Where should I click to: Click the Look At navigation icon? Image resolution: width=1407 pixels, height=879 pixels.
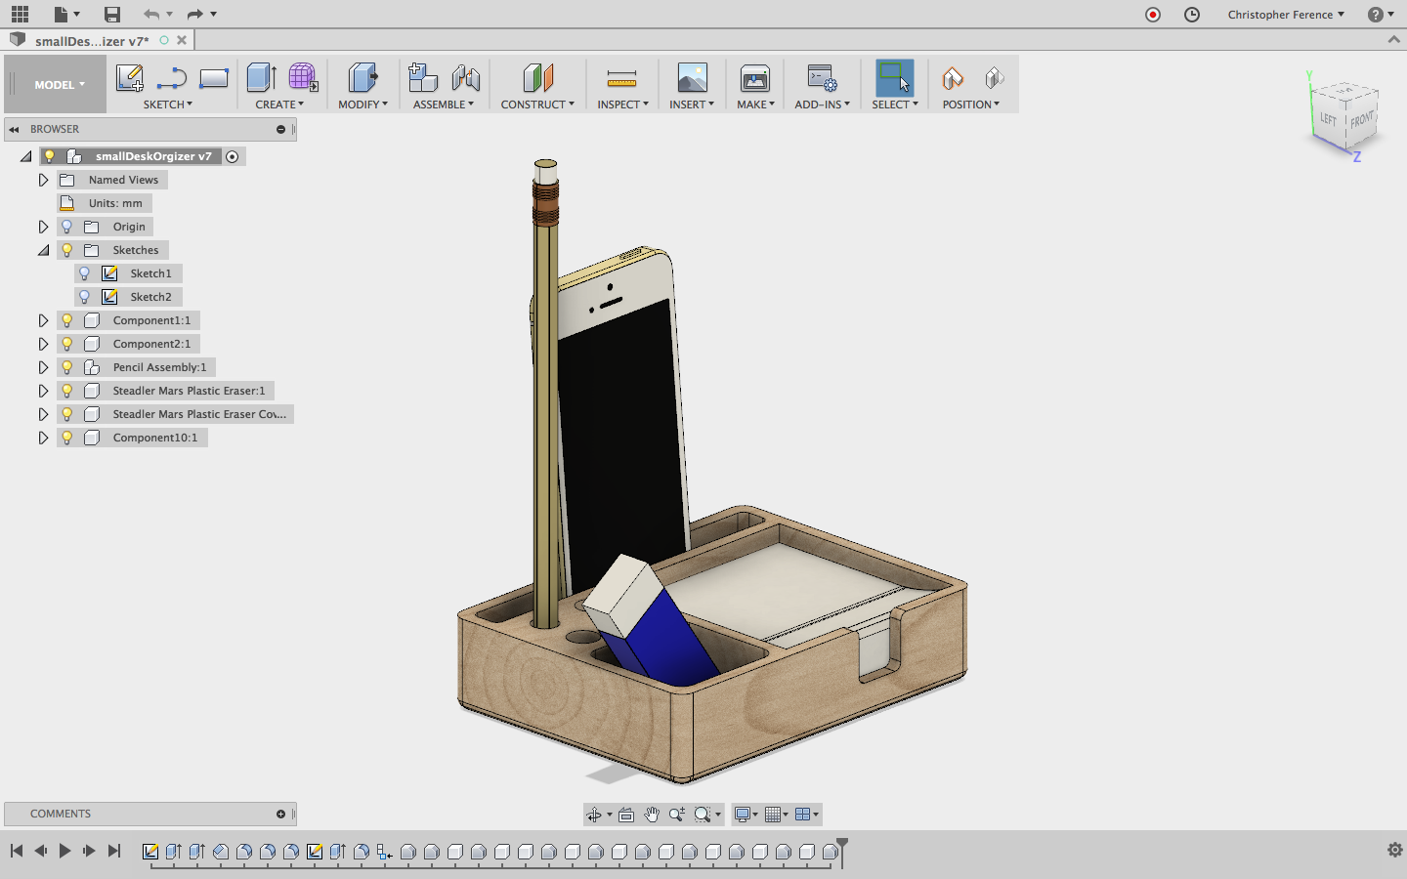coord(626,815)
